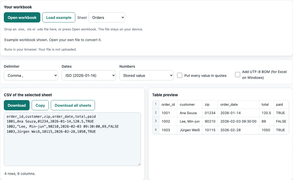Click the order_date header cell
The image size is (293, 180).
238,104
